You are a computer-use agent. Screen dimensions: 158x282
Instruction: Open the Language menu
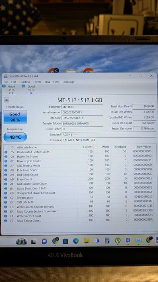tap(68, 82)
